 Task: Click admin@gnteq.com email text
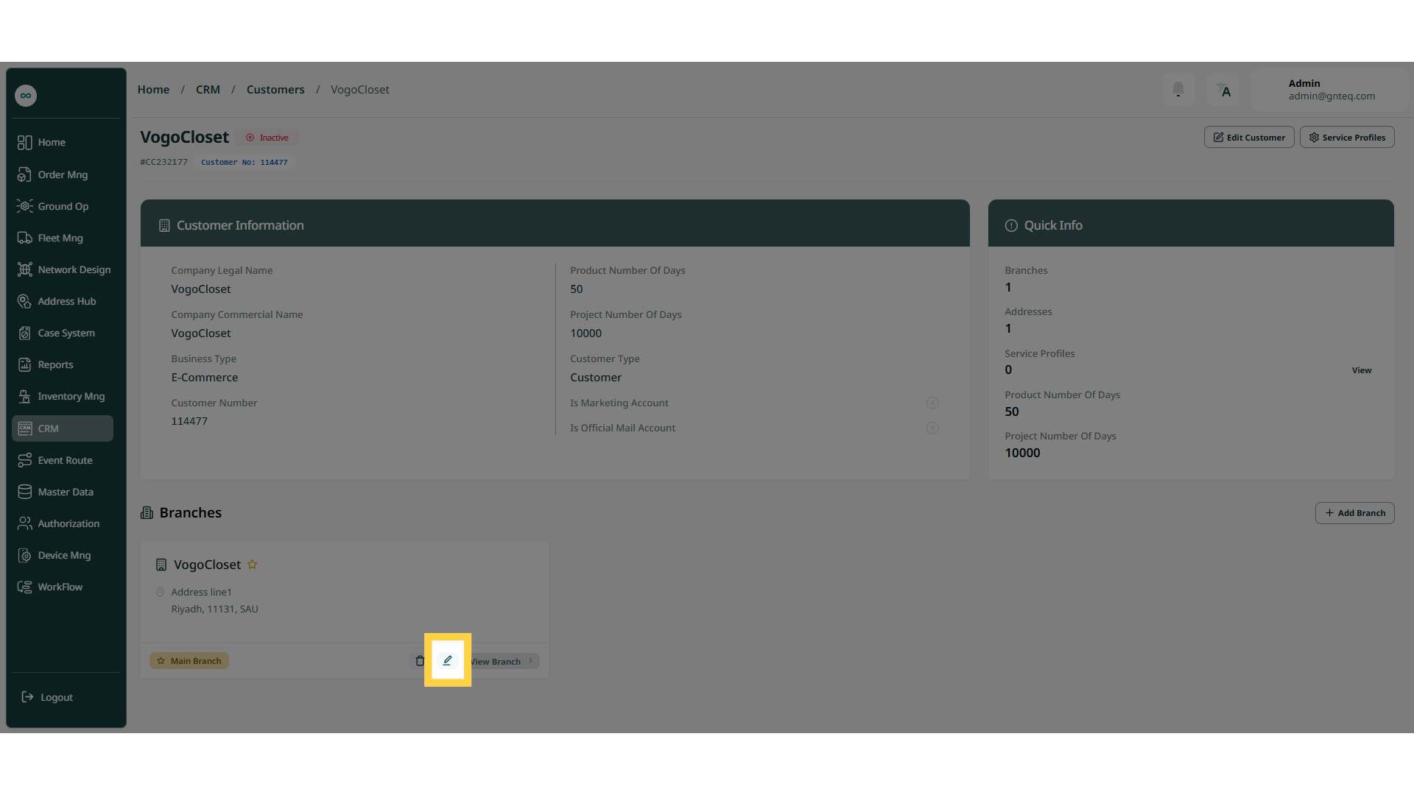tap(1332, 96)
